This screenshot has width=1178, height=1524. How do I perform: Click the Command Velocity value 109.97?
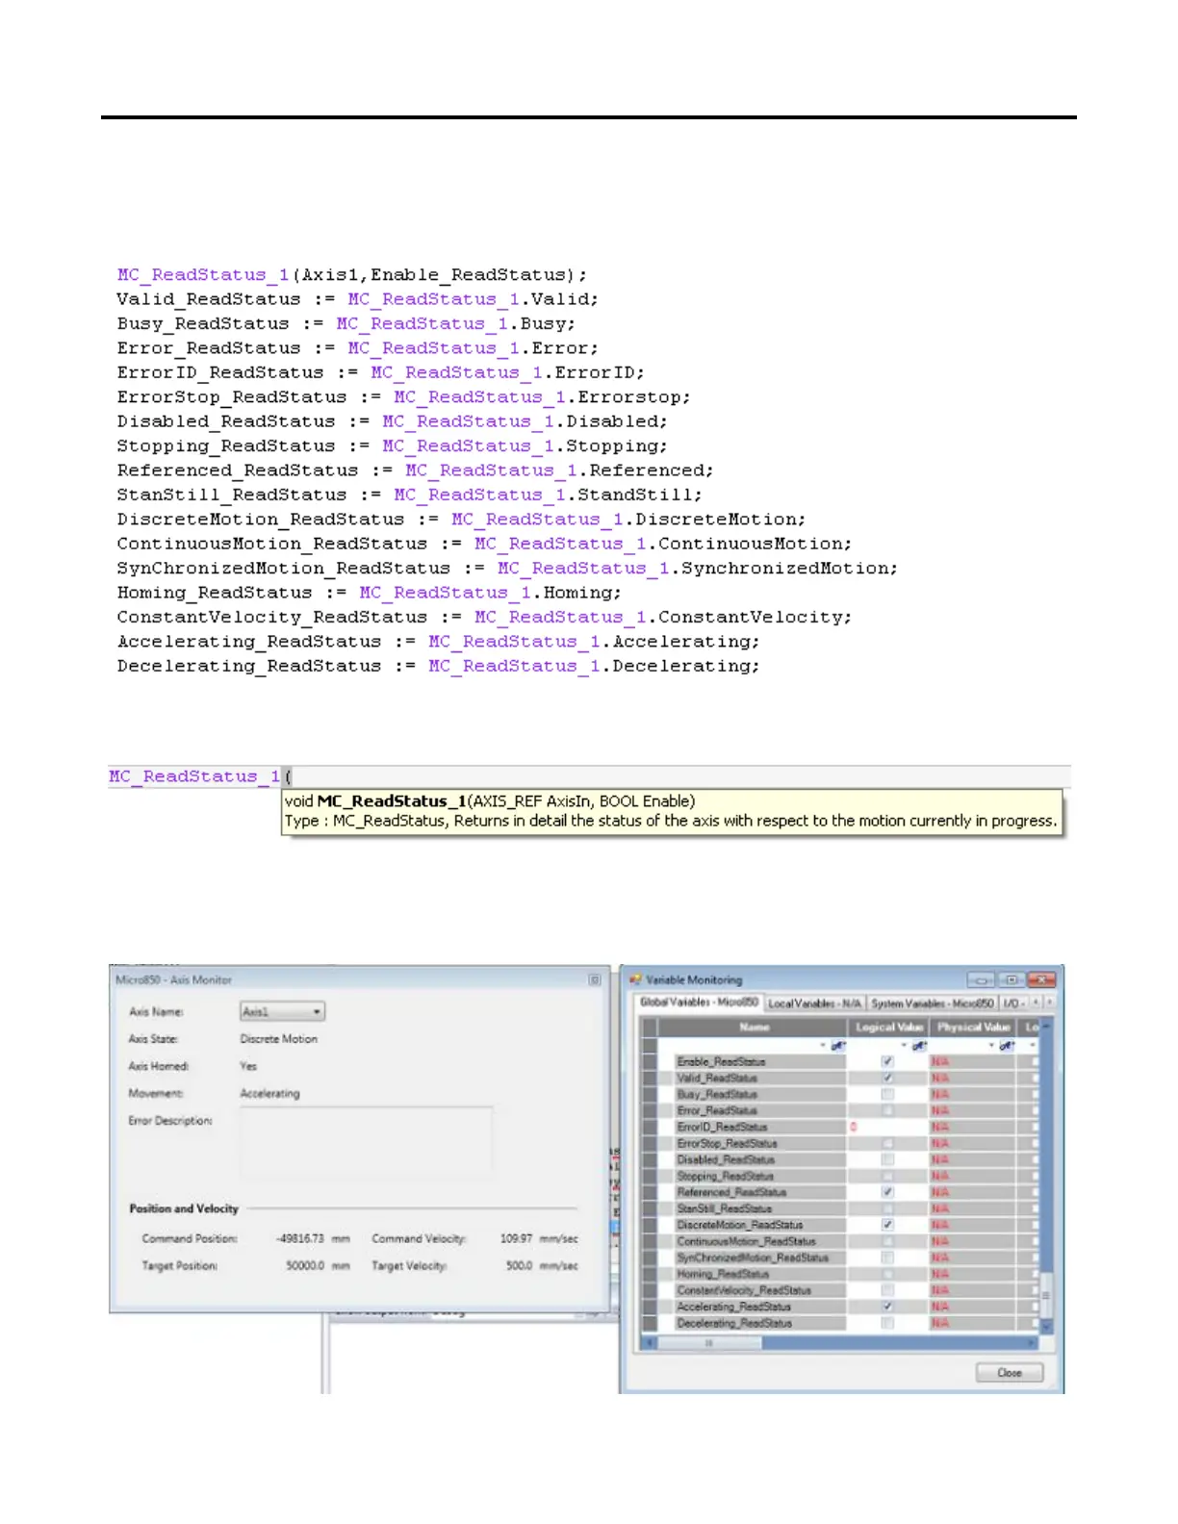516,1238
